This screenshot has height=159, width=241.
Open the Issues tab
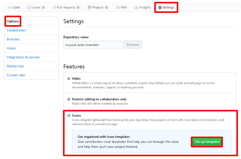36,7
